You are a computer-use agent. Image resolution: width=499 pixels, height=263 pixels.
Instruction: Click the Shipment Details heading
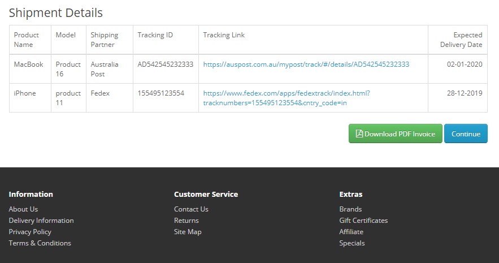tap(56, 13)
